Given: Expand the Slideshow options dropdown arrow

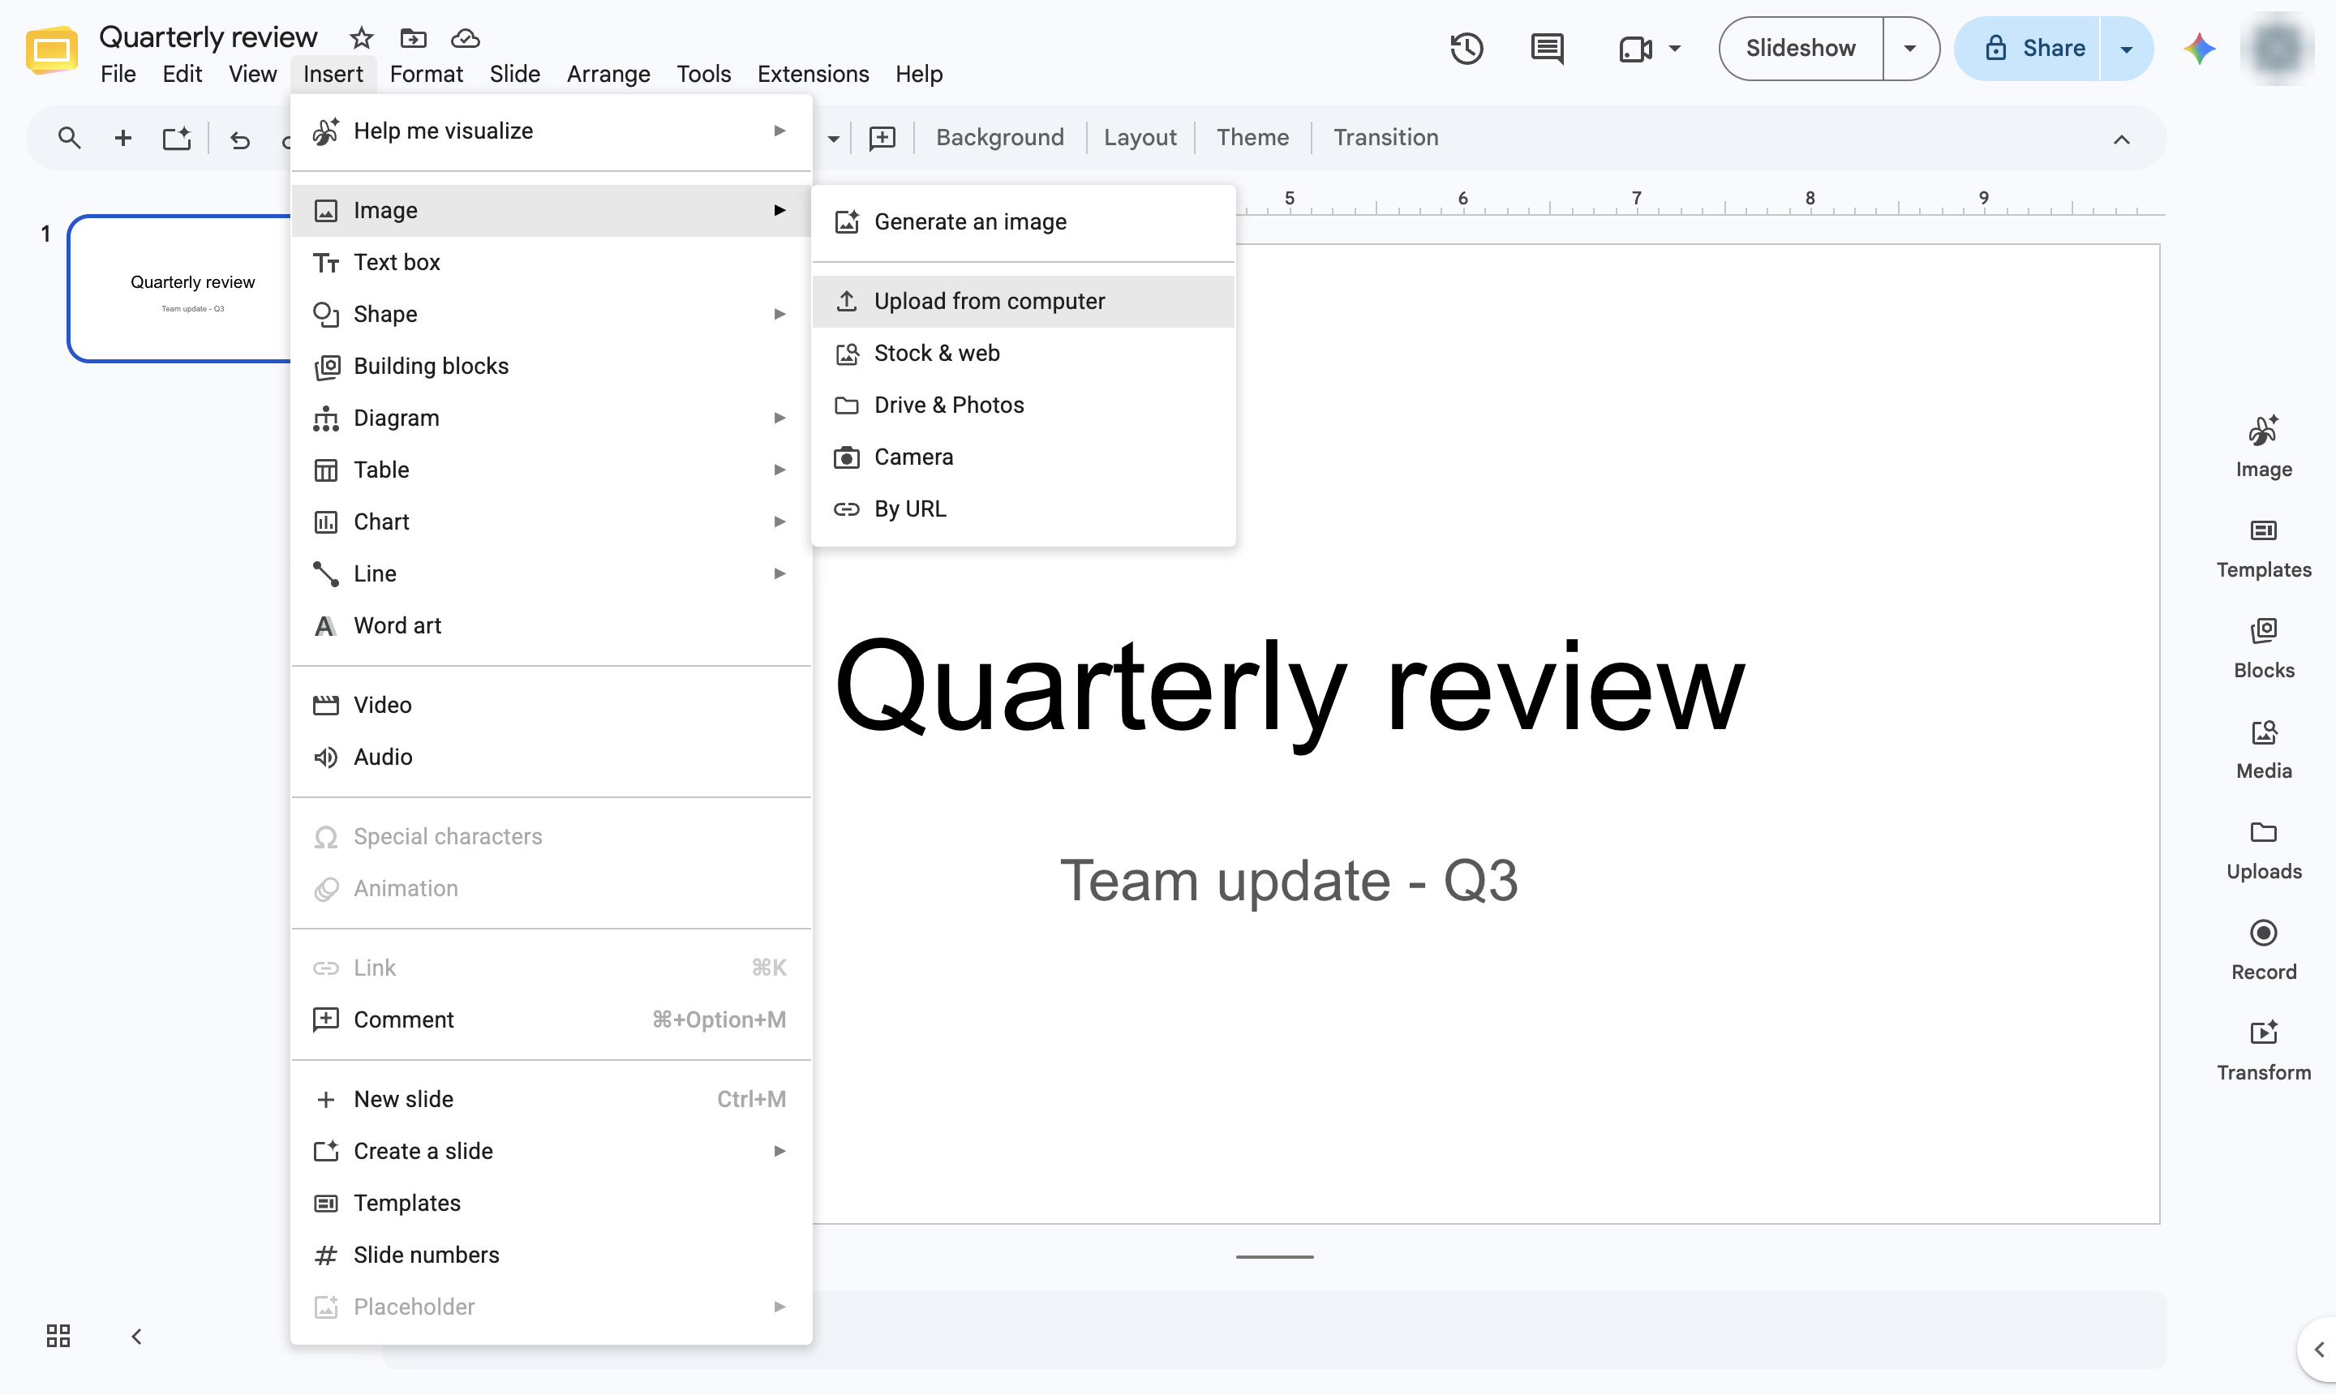Looking at the screenshot, I should pos(1909,48).
